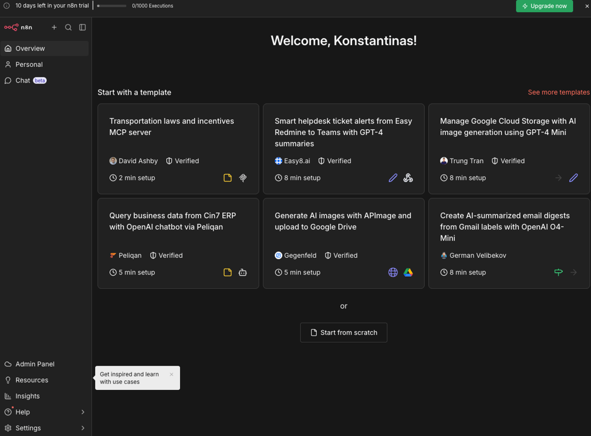
Task: Click the 'beta' badge next to Chat
Action: click(x=40, y=81)
